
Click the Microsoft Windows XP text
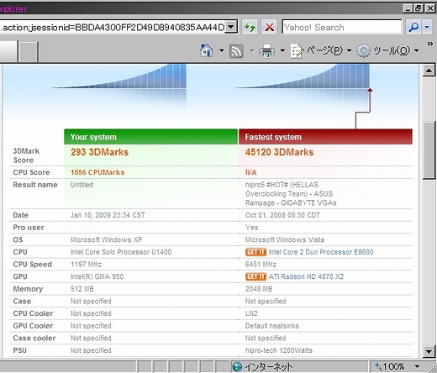pyautogui.click(x=106, y=239)
